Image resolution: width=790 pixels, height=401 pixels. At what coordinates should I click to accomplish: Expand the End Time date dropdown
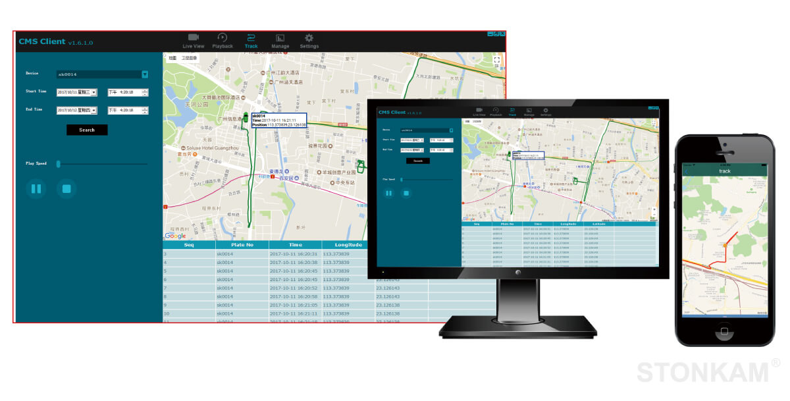tap(93, 110)
